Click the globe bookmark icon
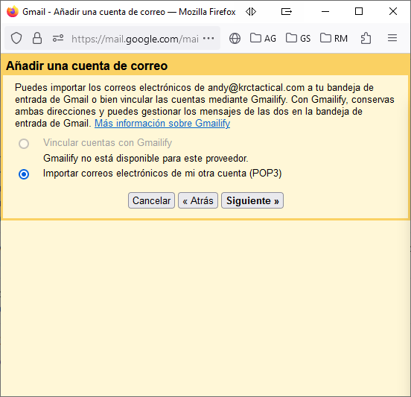 click(235, 38)
